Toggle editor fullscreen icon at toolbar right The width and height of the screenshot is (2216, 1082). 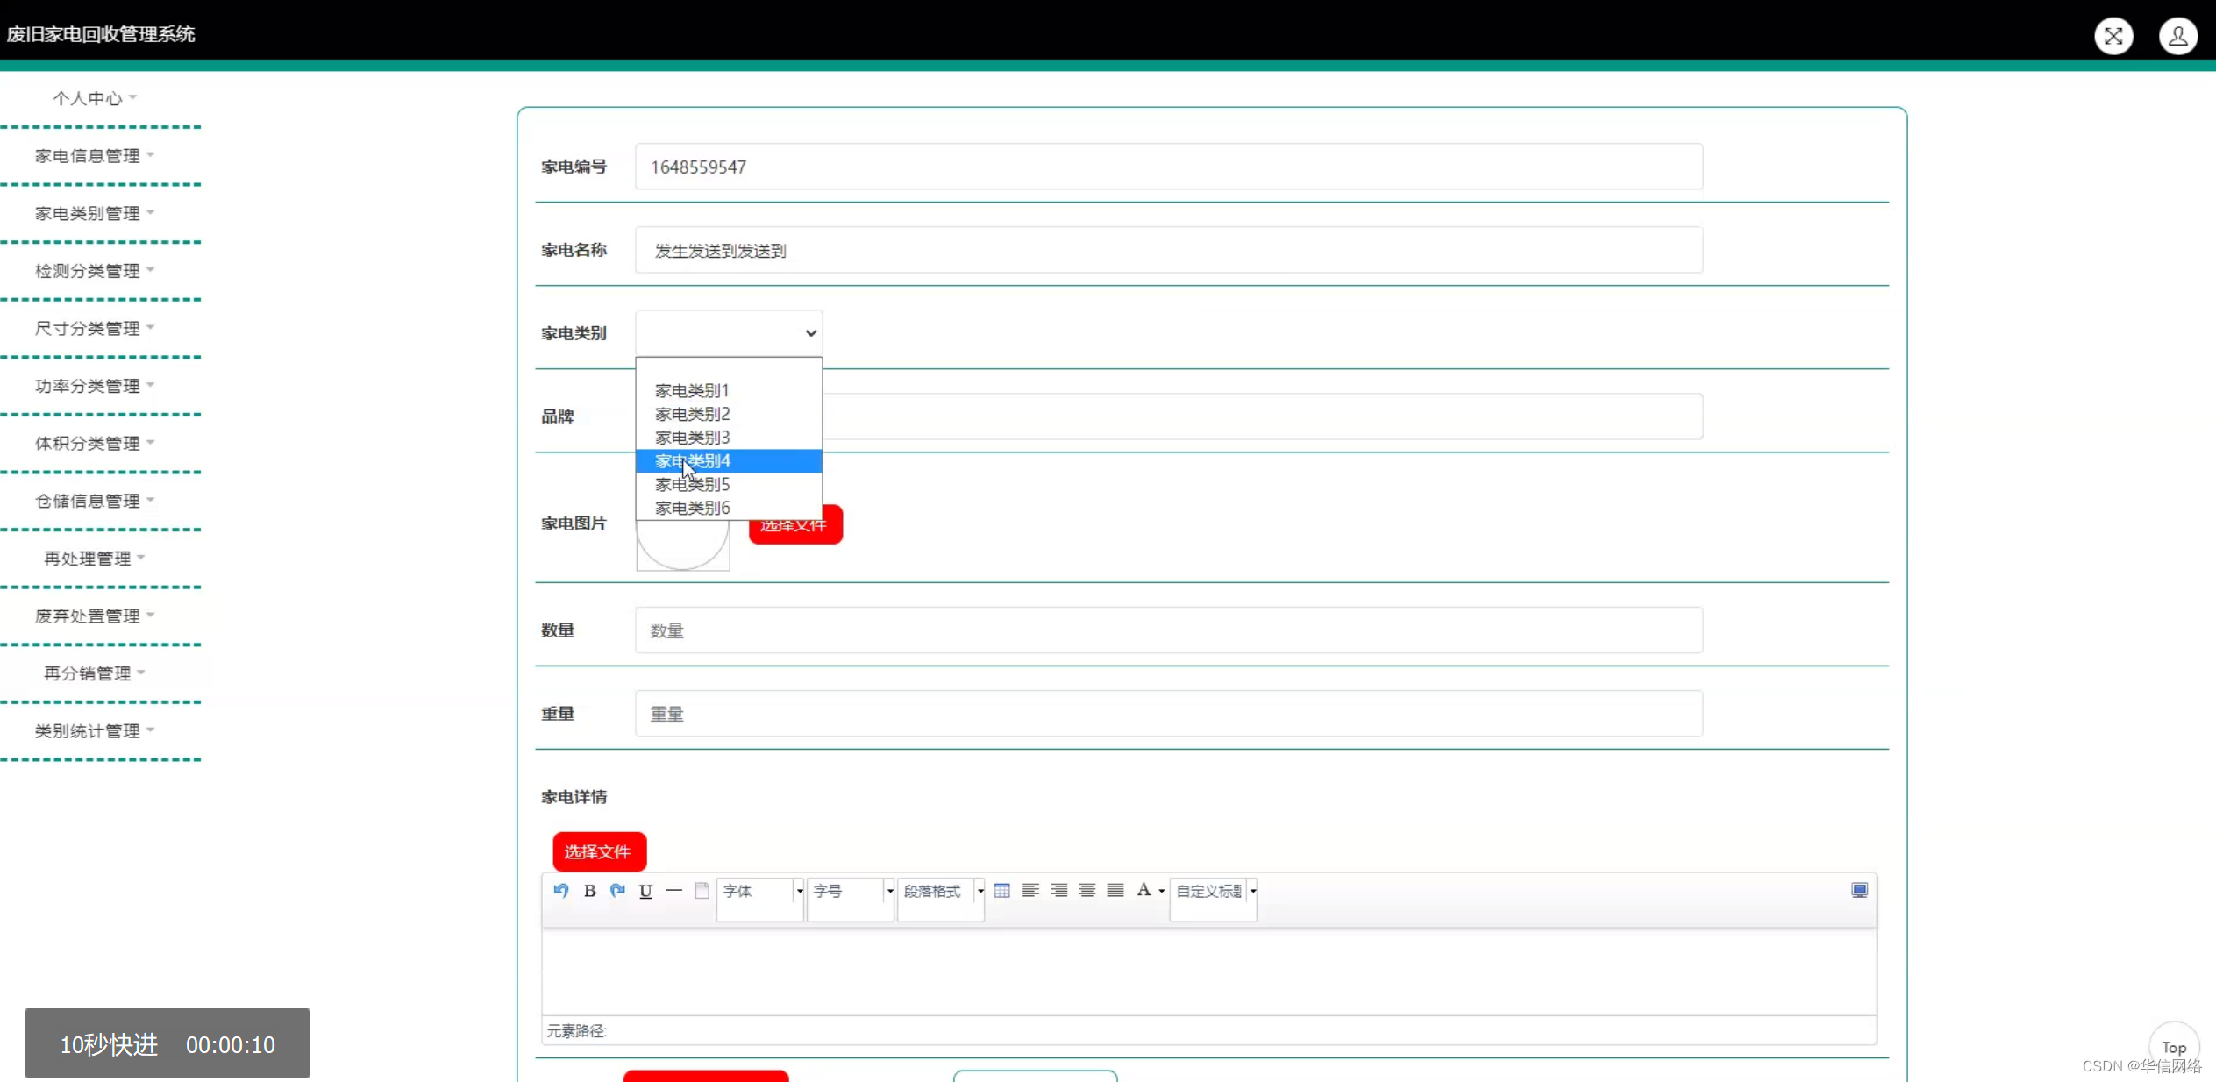pos(1859,891)
